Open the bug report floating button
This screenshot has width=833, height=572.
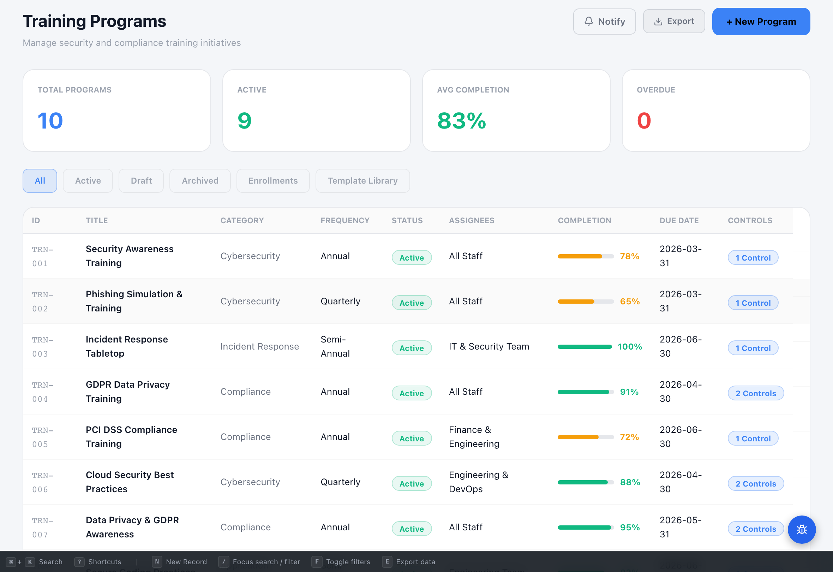tap(802, 529)
